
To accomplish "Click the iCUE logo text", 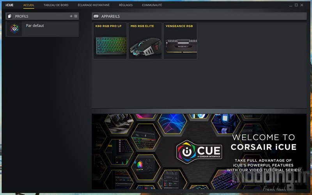I will 9,5.
